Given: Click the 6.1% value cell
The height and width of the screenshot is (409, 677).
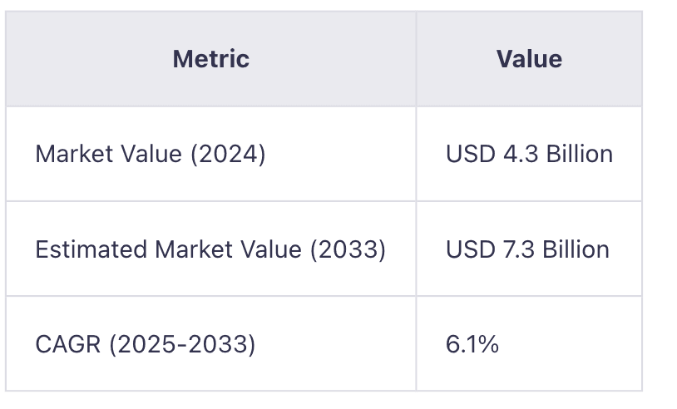Looking at the screenshot, I should pos(472,344).
